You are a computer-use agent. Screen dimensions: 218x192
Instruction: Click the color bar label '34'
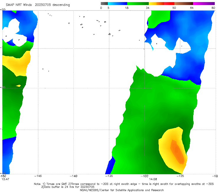(148, 8)
